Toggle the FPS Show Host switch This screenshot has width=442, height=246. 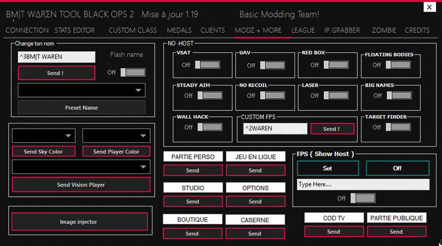point(363,198)
